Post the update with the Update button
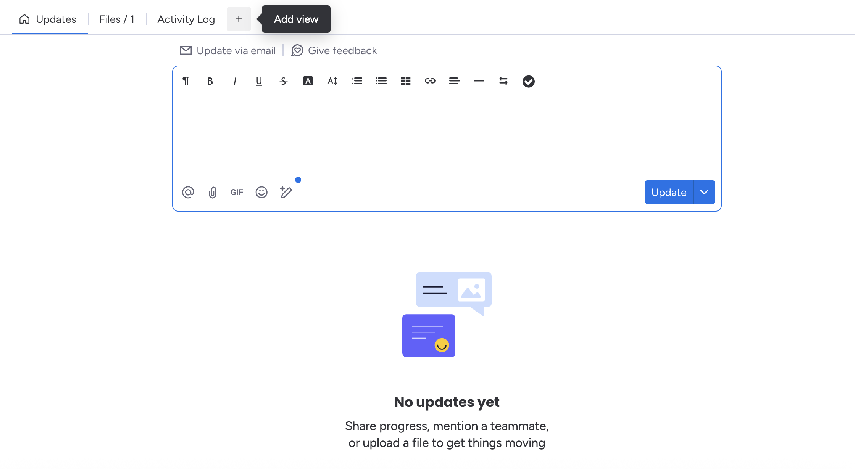 (x=668, y=192)
